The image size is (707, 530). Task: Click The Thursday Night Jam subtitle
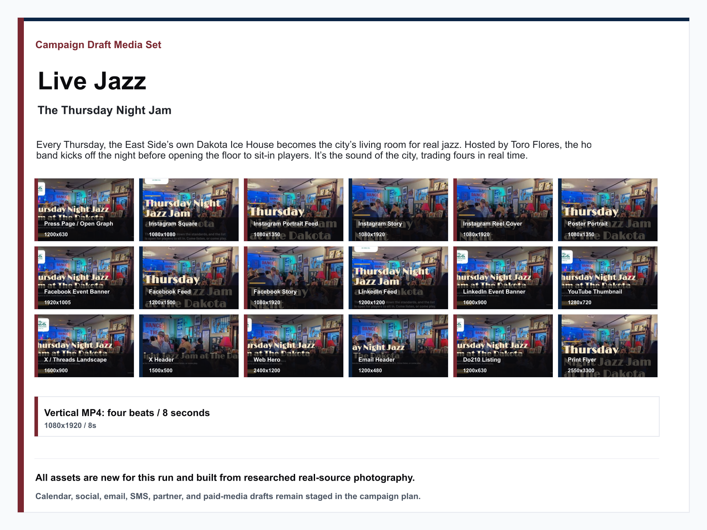[x=104, y=110]
